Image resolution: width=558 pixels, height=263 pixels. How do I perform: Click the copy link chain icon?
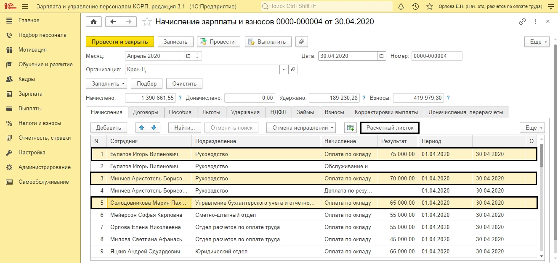522,22
